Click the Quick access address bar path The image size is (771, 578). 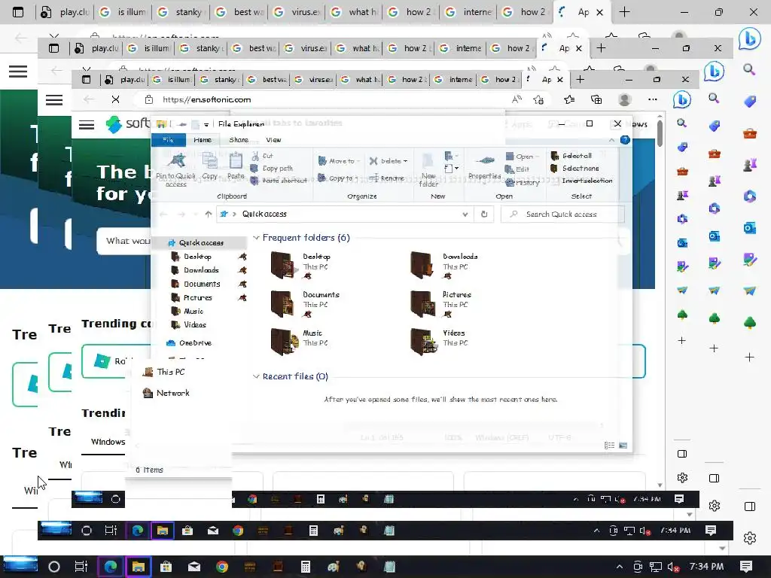264,214
